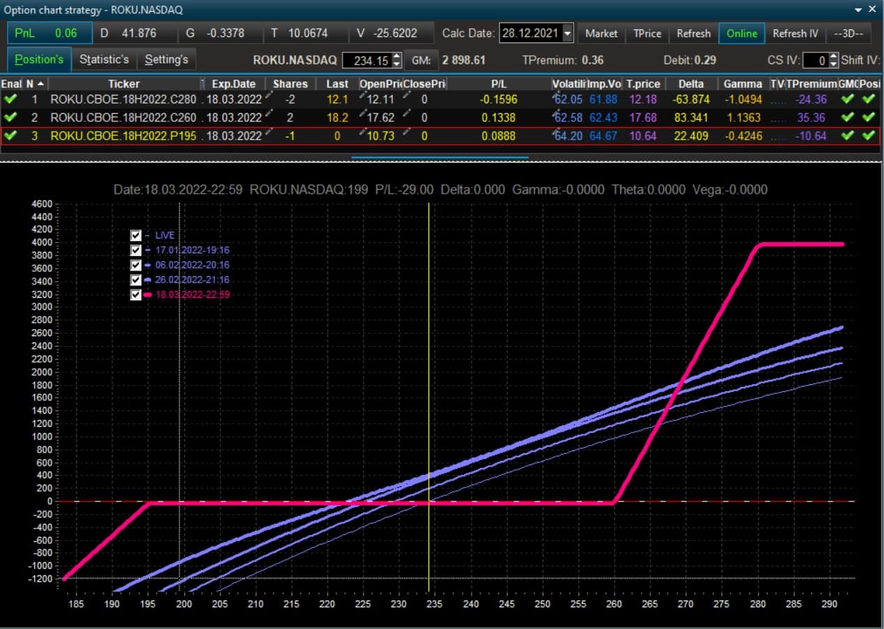The width and height of the screenshot is (884, 629).
Task: Toggle enabled checkmark for row 1 C280
Action: coord(10,99)
